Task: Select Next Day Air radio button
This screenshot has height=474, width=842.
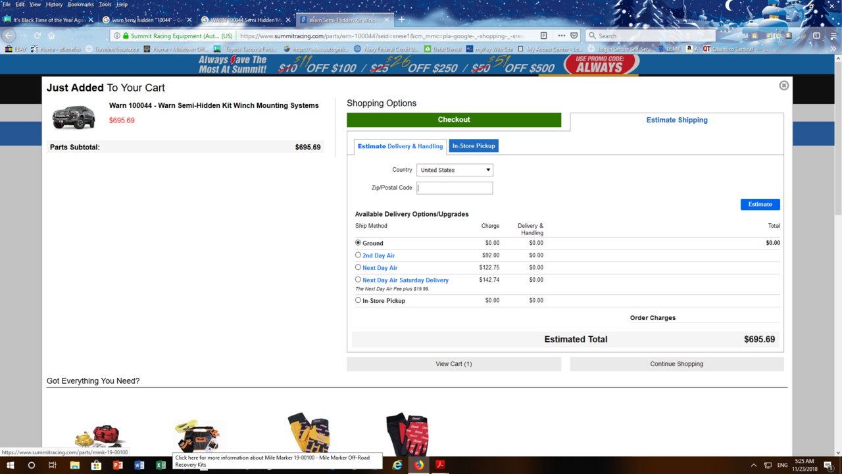Action: 358,267
